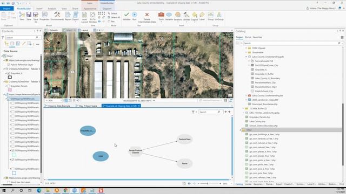
Task: Click the New model icon
Action: click(x=22, y=16)
